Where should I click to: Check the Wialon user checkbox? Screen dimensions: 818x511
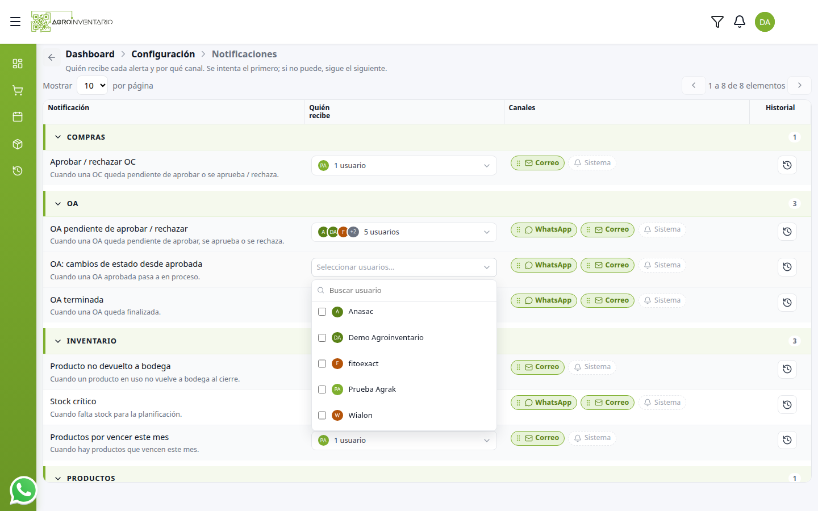coord(322,416)
